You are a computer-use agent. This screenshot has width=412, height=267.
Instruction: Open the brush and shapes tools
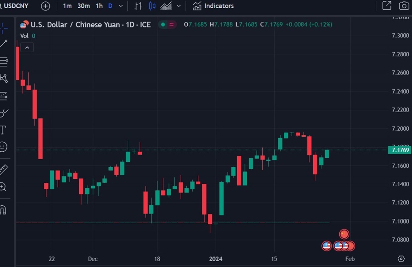(4, 113)
